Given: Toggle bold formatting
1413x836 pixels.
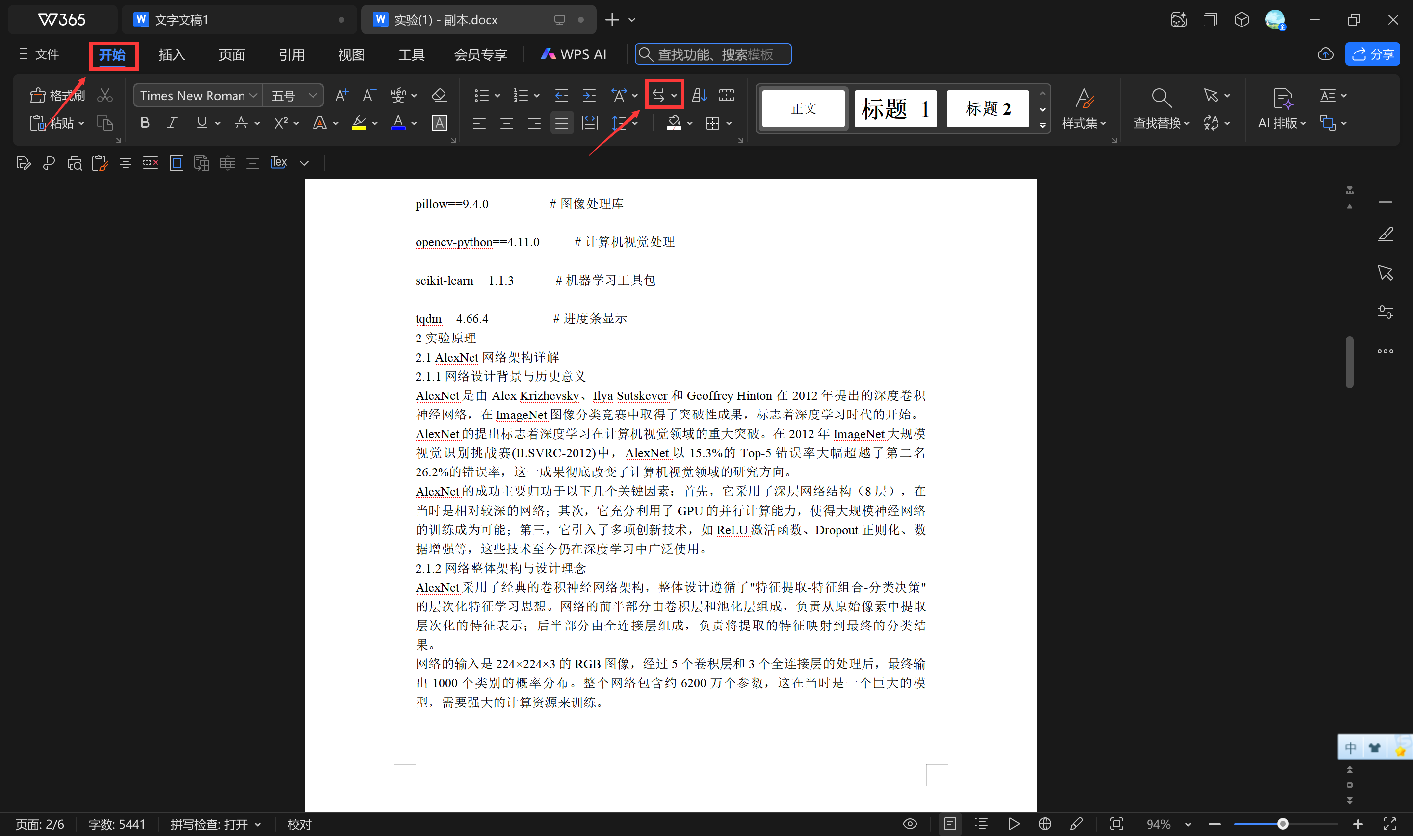Looking at the screenshot, I should point(145,123).
